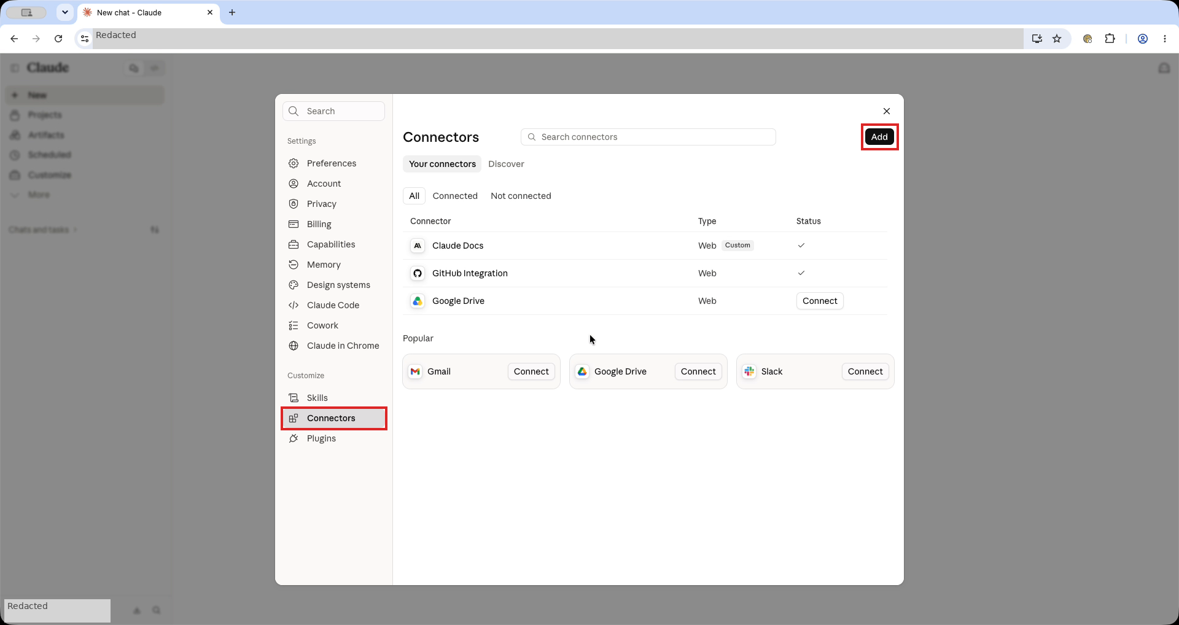Show All connectors filter
Image resolution: width=1179 pixels, height=625 pixels.
point(414,196)
